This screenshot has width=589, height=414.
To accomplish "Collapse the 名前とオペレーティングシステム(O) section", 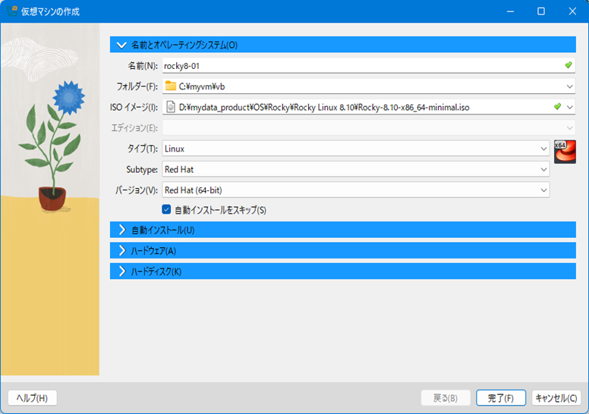I will (342, 45).
